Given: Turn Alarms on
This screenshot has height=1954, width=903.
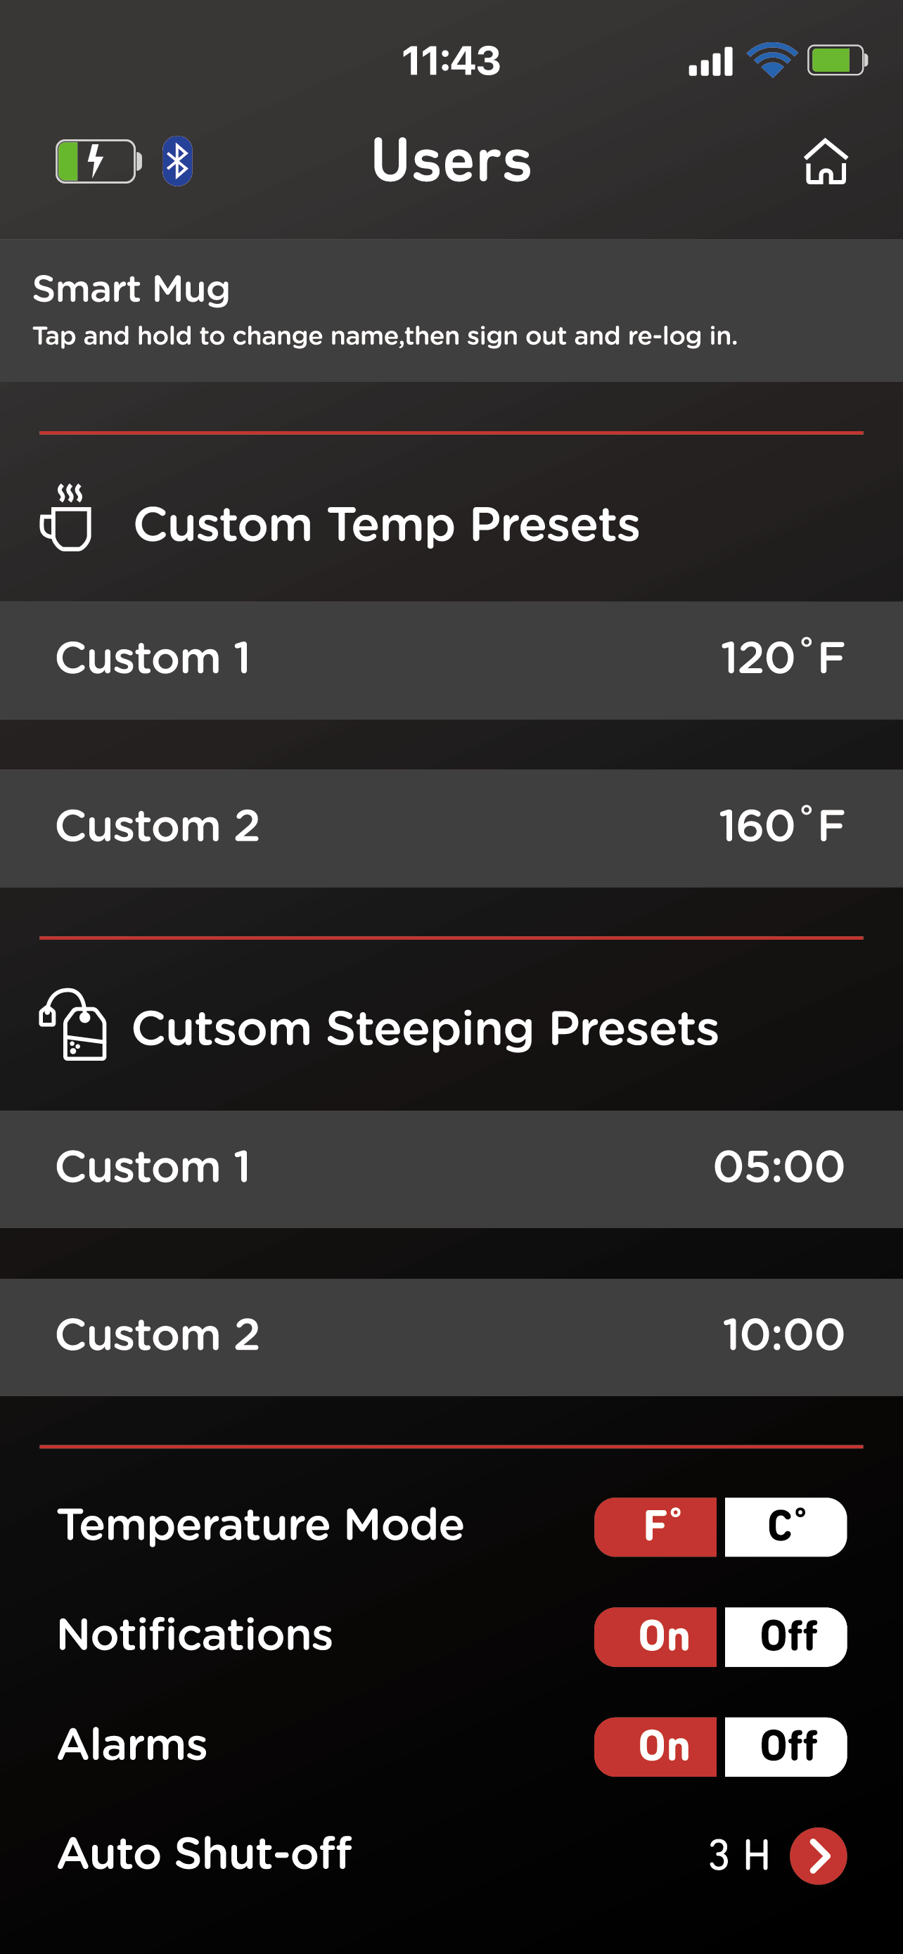Looking at the screenshot, I should [656, 1747].
